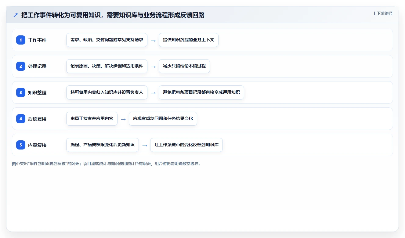Click step badge 4 for 后续复用
The image size is (405, 238).
coord(21,119)
